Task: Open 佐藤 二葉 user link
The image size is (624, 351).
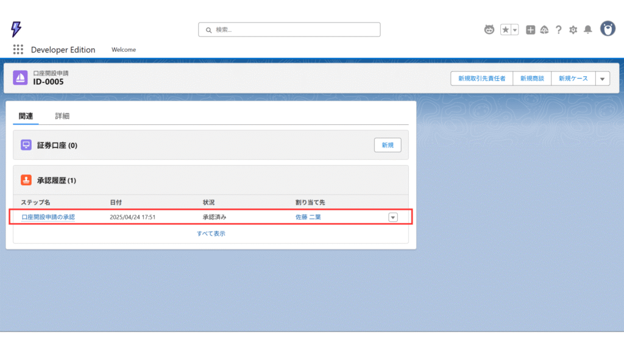Action: [308, 217]
